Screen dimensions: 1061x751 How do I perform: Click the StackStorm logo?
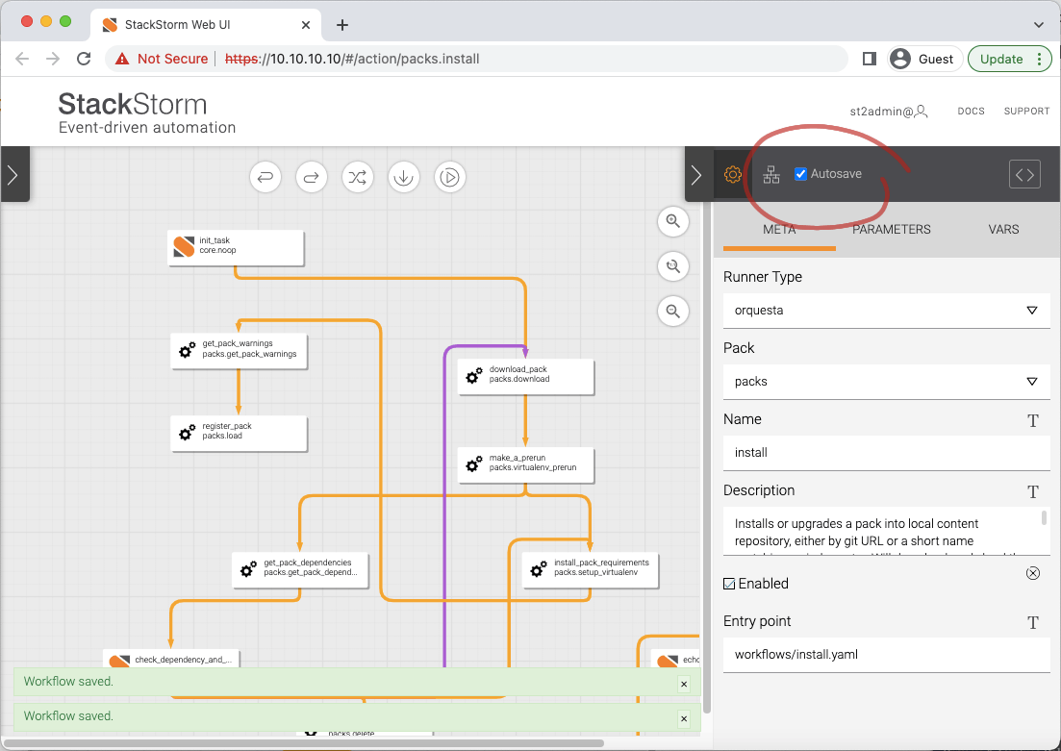(x=147, y=113)
